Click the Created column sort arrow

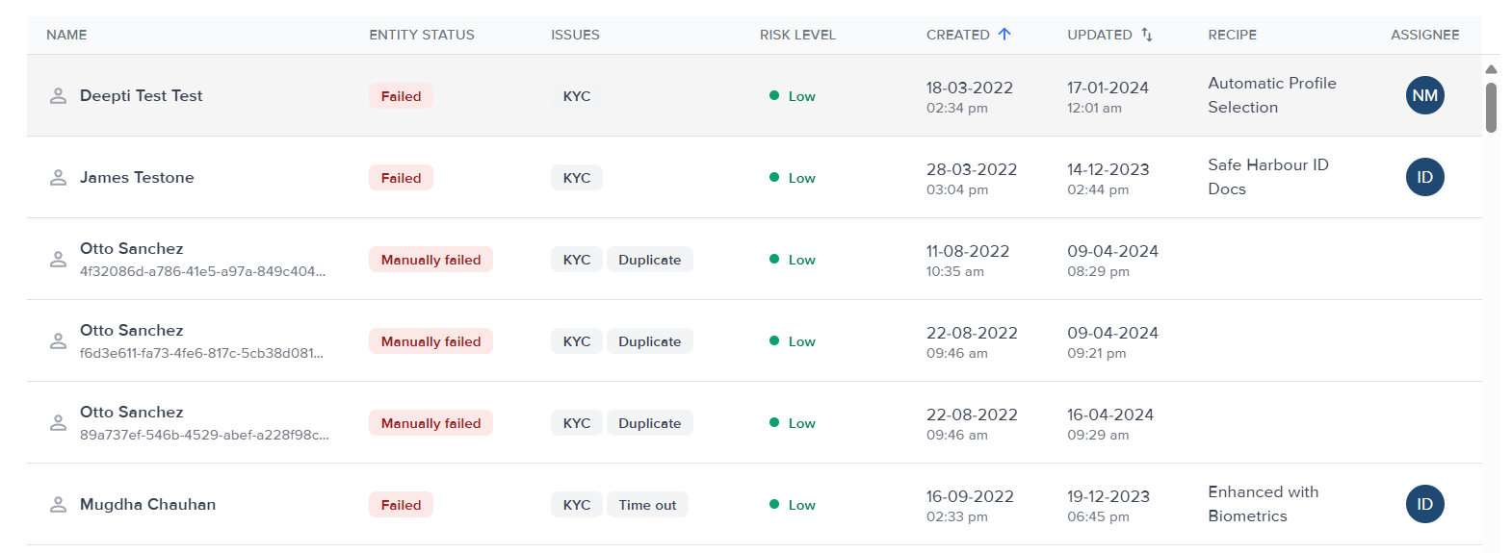pyautogui.click(x=1004, y=35)
